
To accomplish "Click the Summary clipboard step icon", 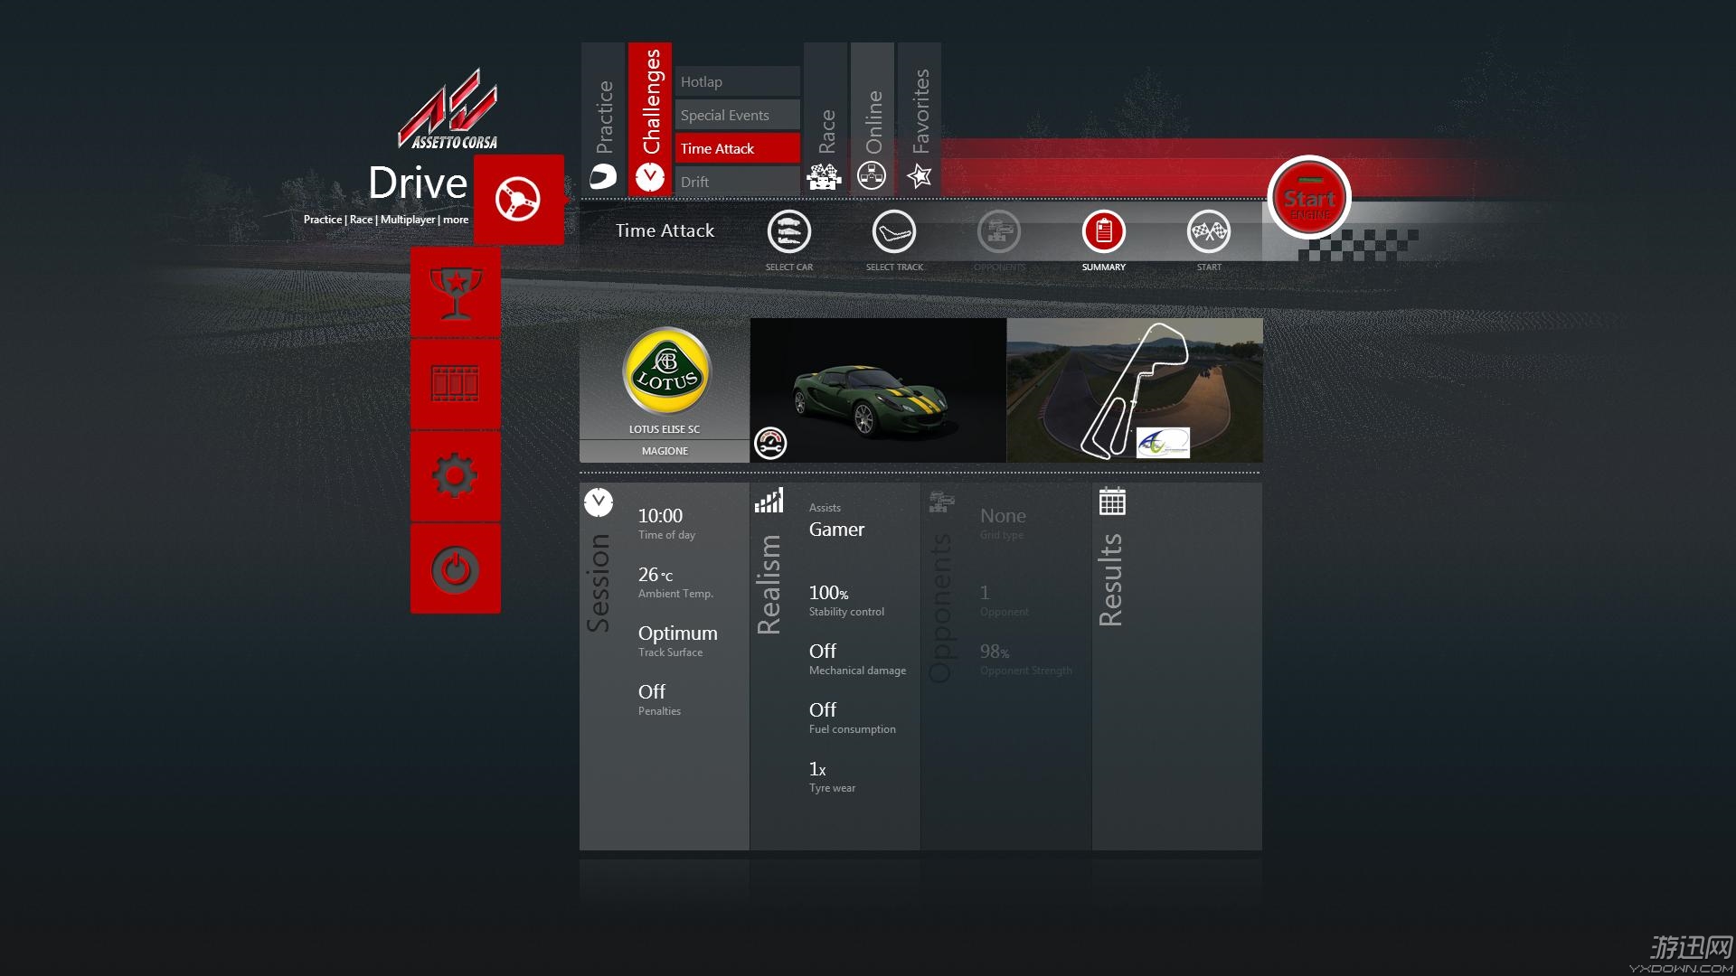I will (x=1103, y=232).
